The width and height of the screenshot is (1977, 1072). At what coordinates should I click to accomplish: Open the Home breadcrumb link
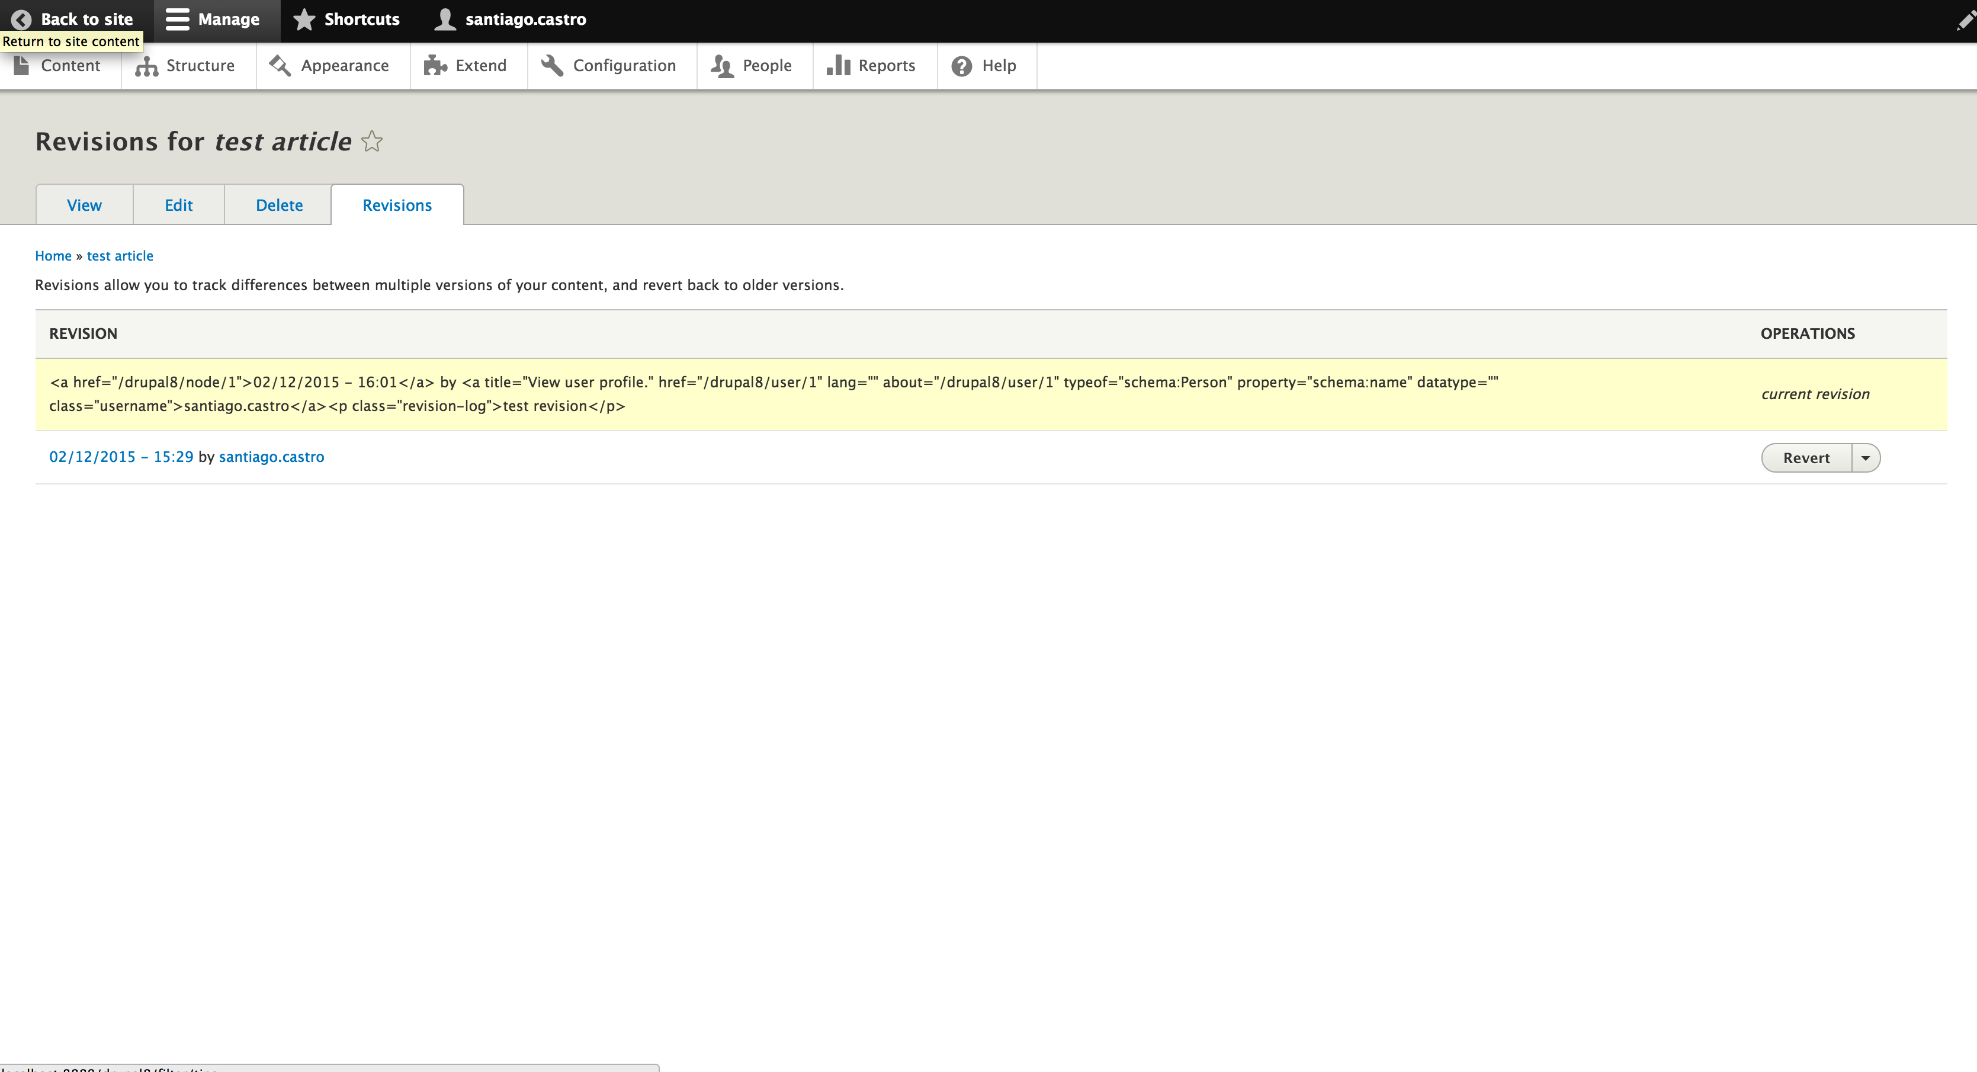53,255
